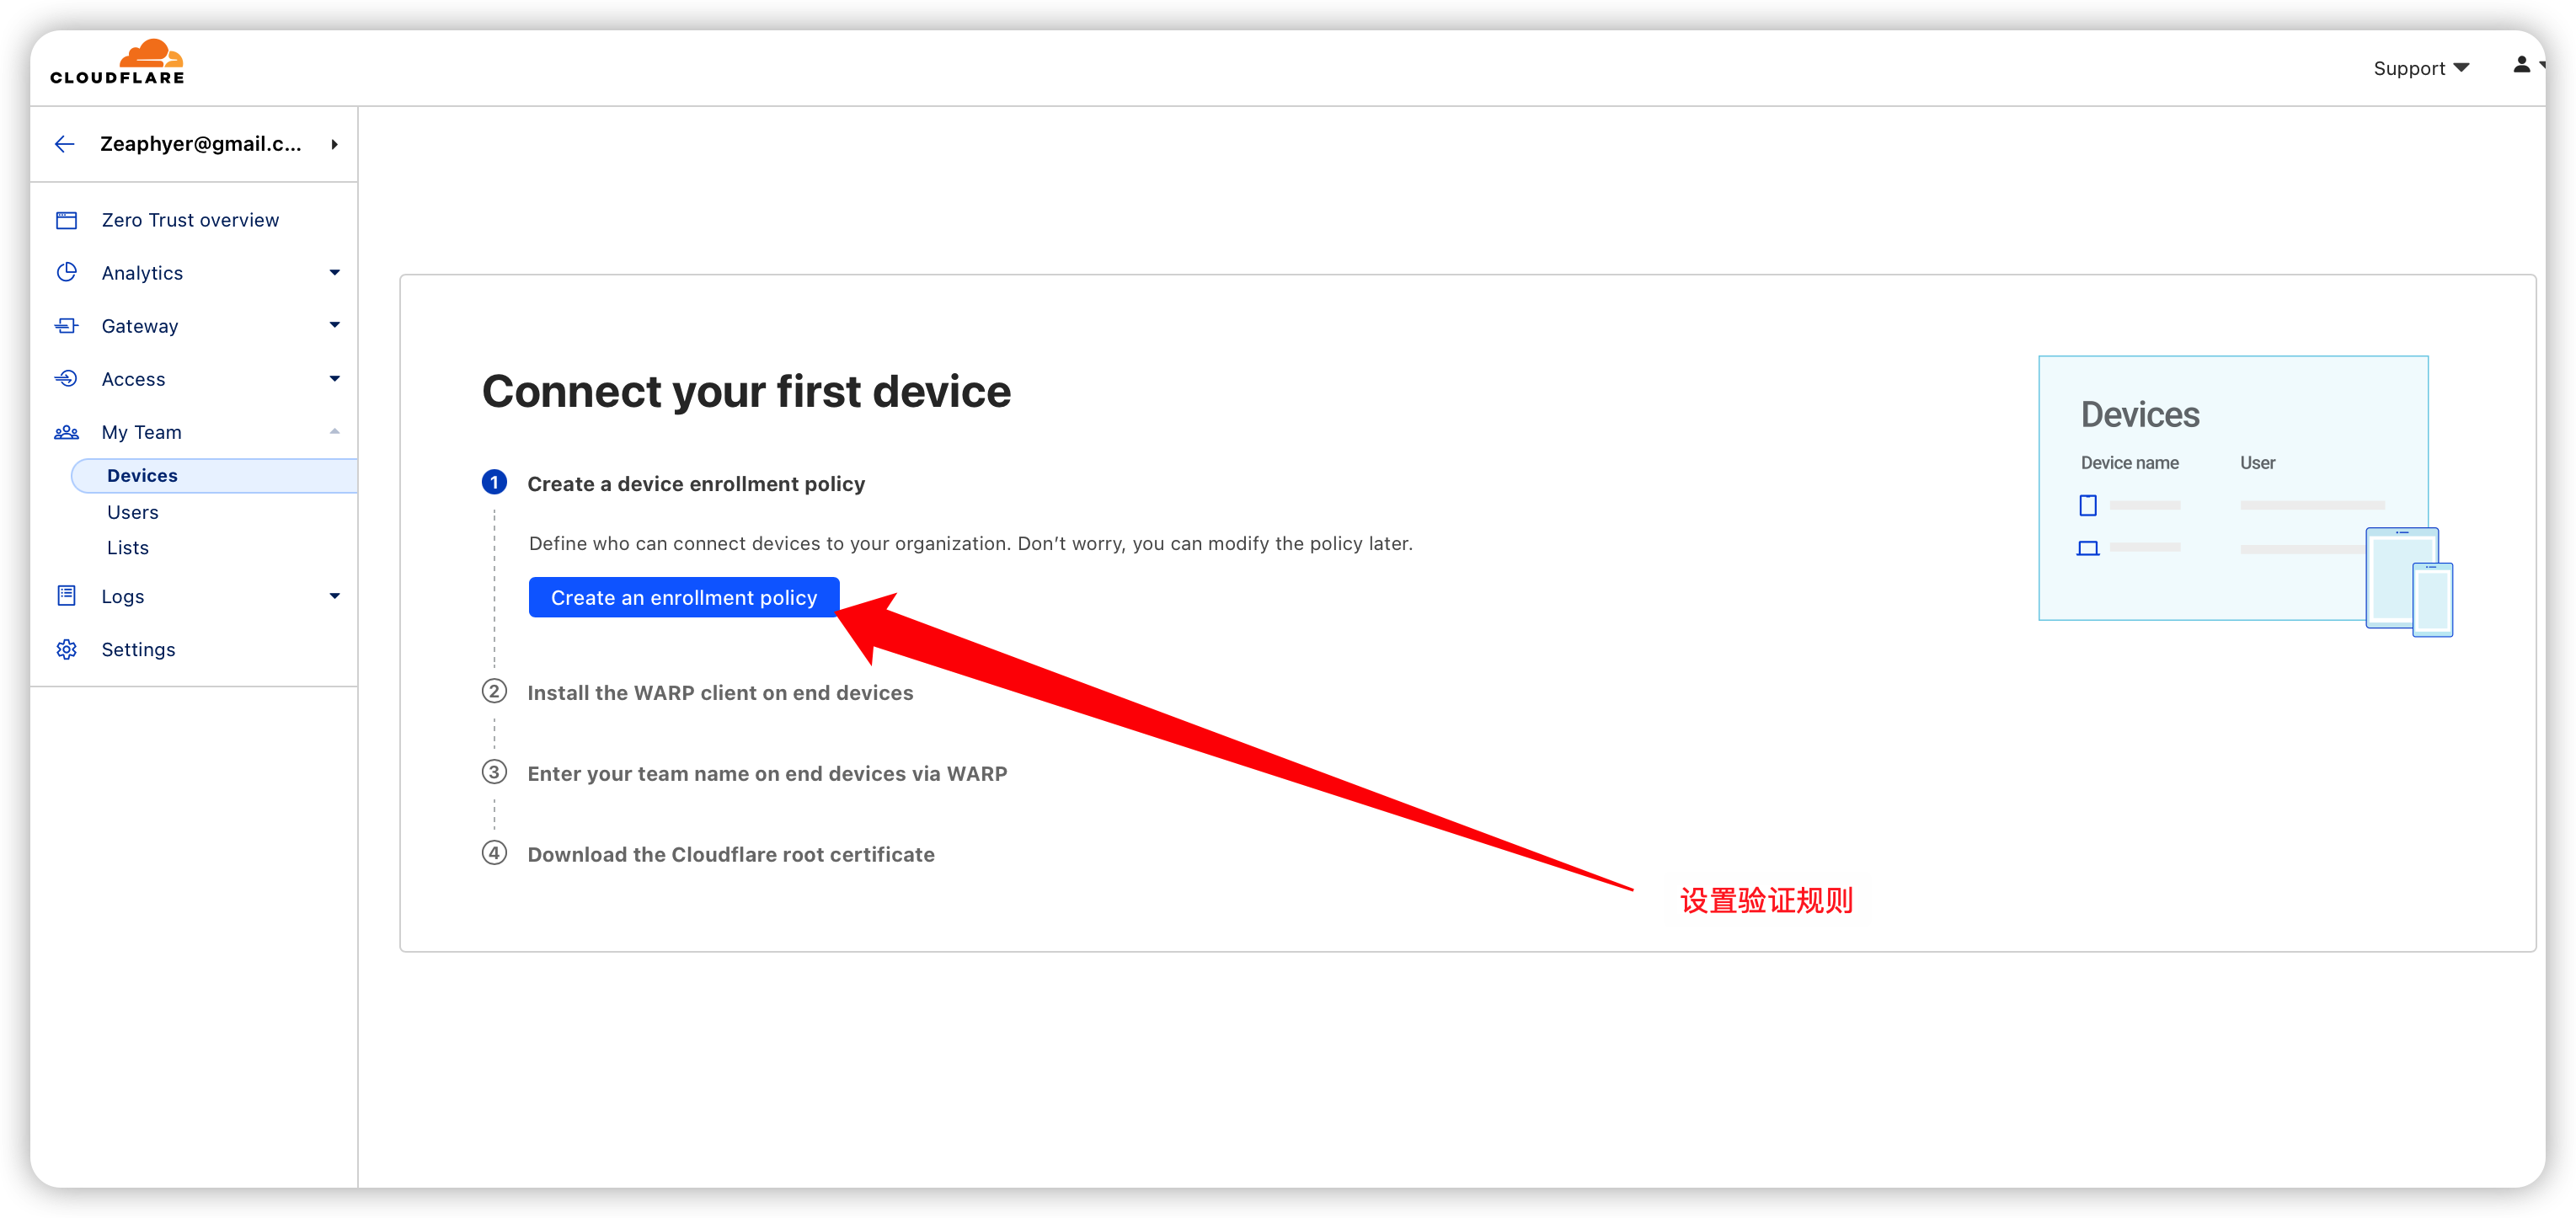Click the Access sidebar icon

[x=67, y=378]
